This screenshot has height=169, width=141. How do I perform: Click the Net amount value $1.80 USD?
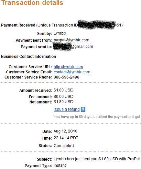coord(63,102)
